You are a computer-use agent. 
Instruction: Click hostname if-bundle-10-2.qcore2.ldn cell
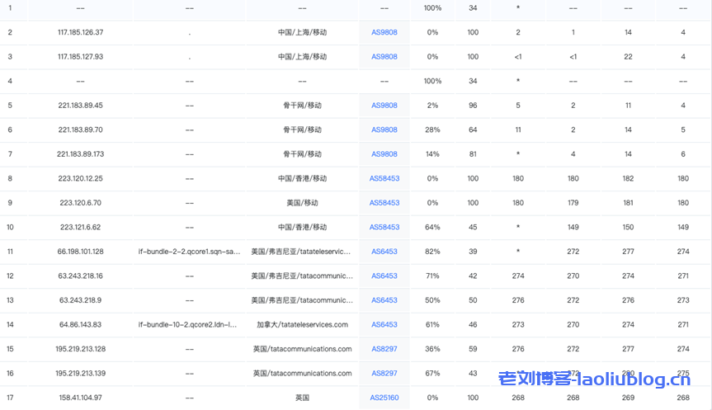coord(189,325)
